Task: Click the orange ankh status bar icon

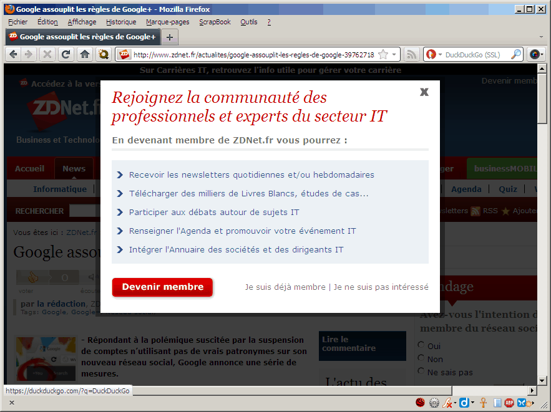Action: click(484, 403)
